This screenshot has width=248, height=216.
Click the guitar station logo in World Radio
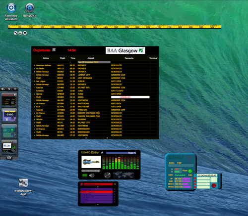pyautogui.click(x=91, y=162)
